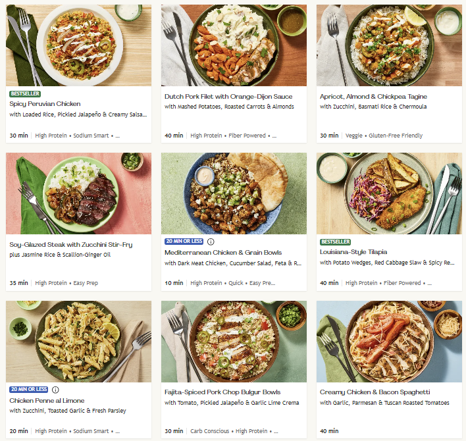Open Dutch Pork Filet with Orange-Dijon Sauce
Viewport: 466px width, 441px height.
[228, 97]
